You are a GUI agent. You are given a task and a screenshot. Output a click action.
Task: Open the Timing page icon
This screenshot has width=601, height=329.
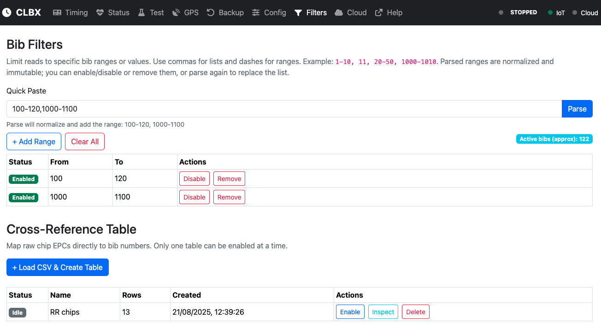[57, 12]
